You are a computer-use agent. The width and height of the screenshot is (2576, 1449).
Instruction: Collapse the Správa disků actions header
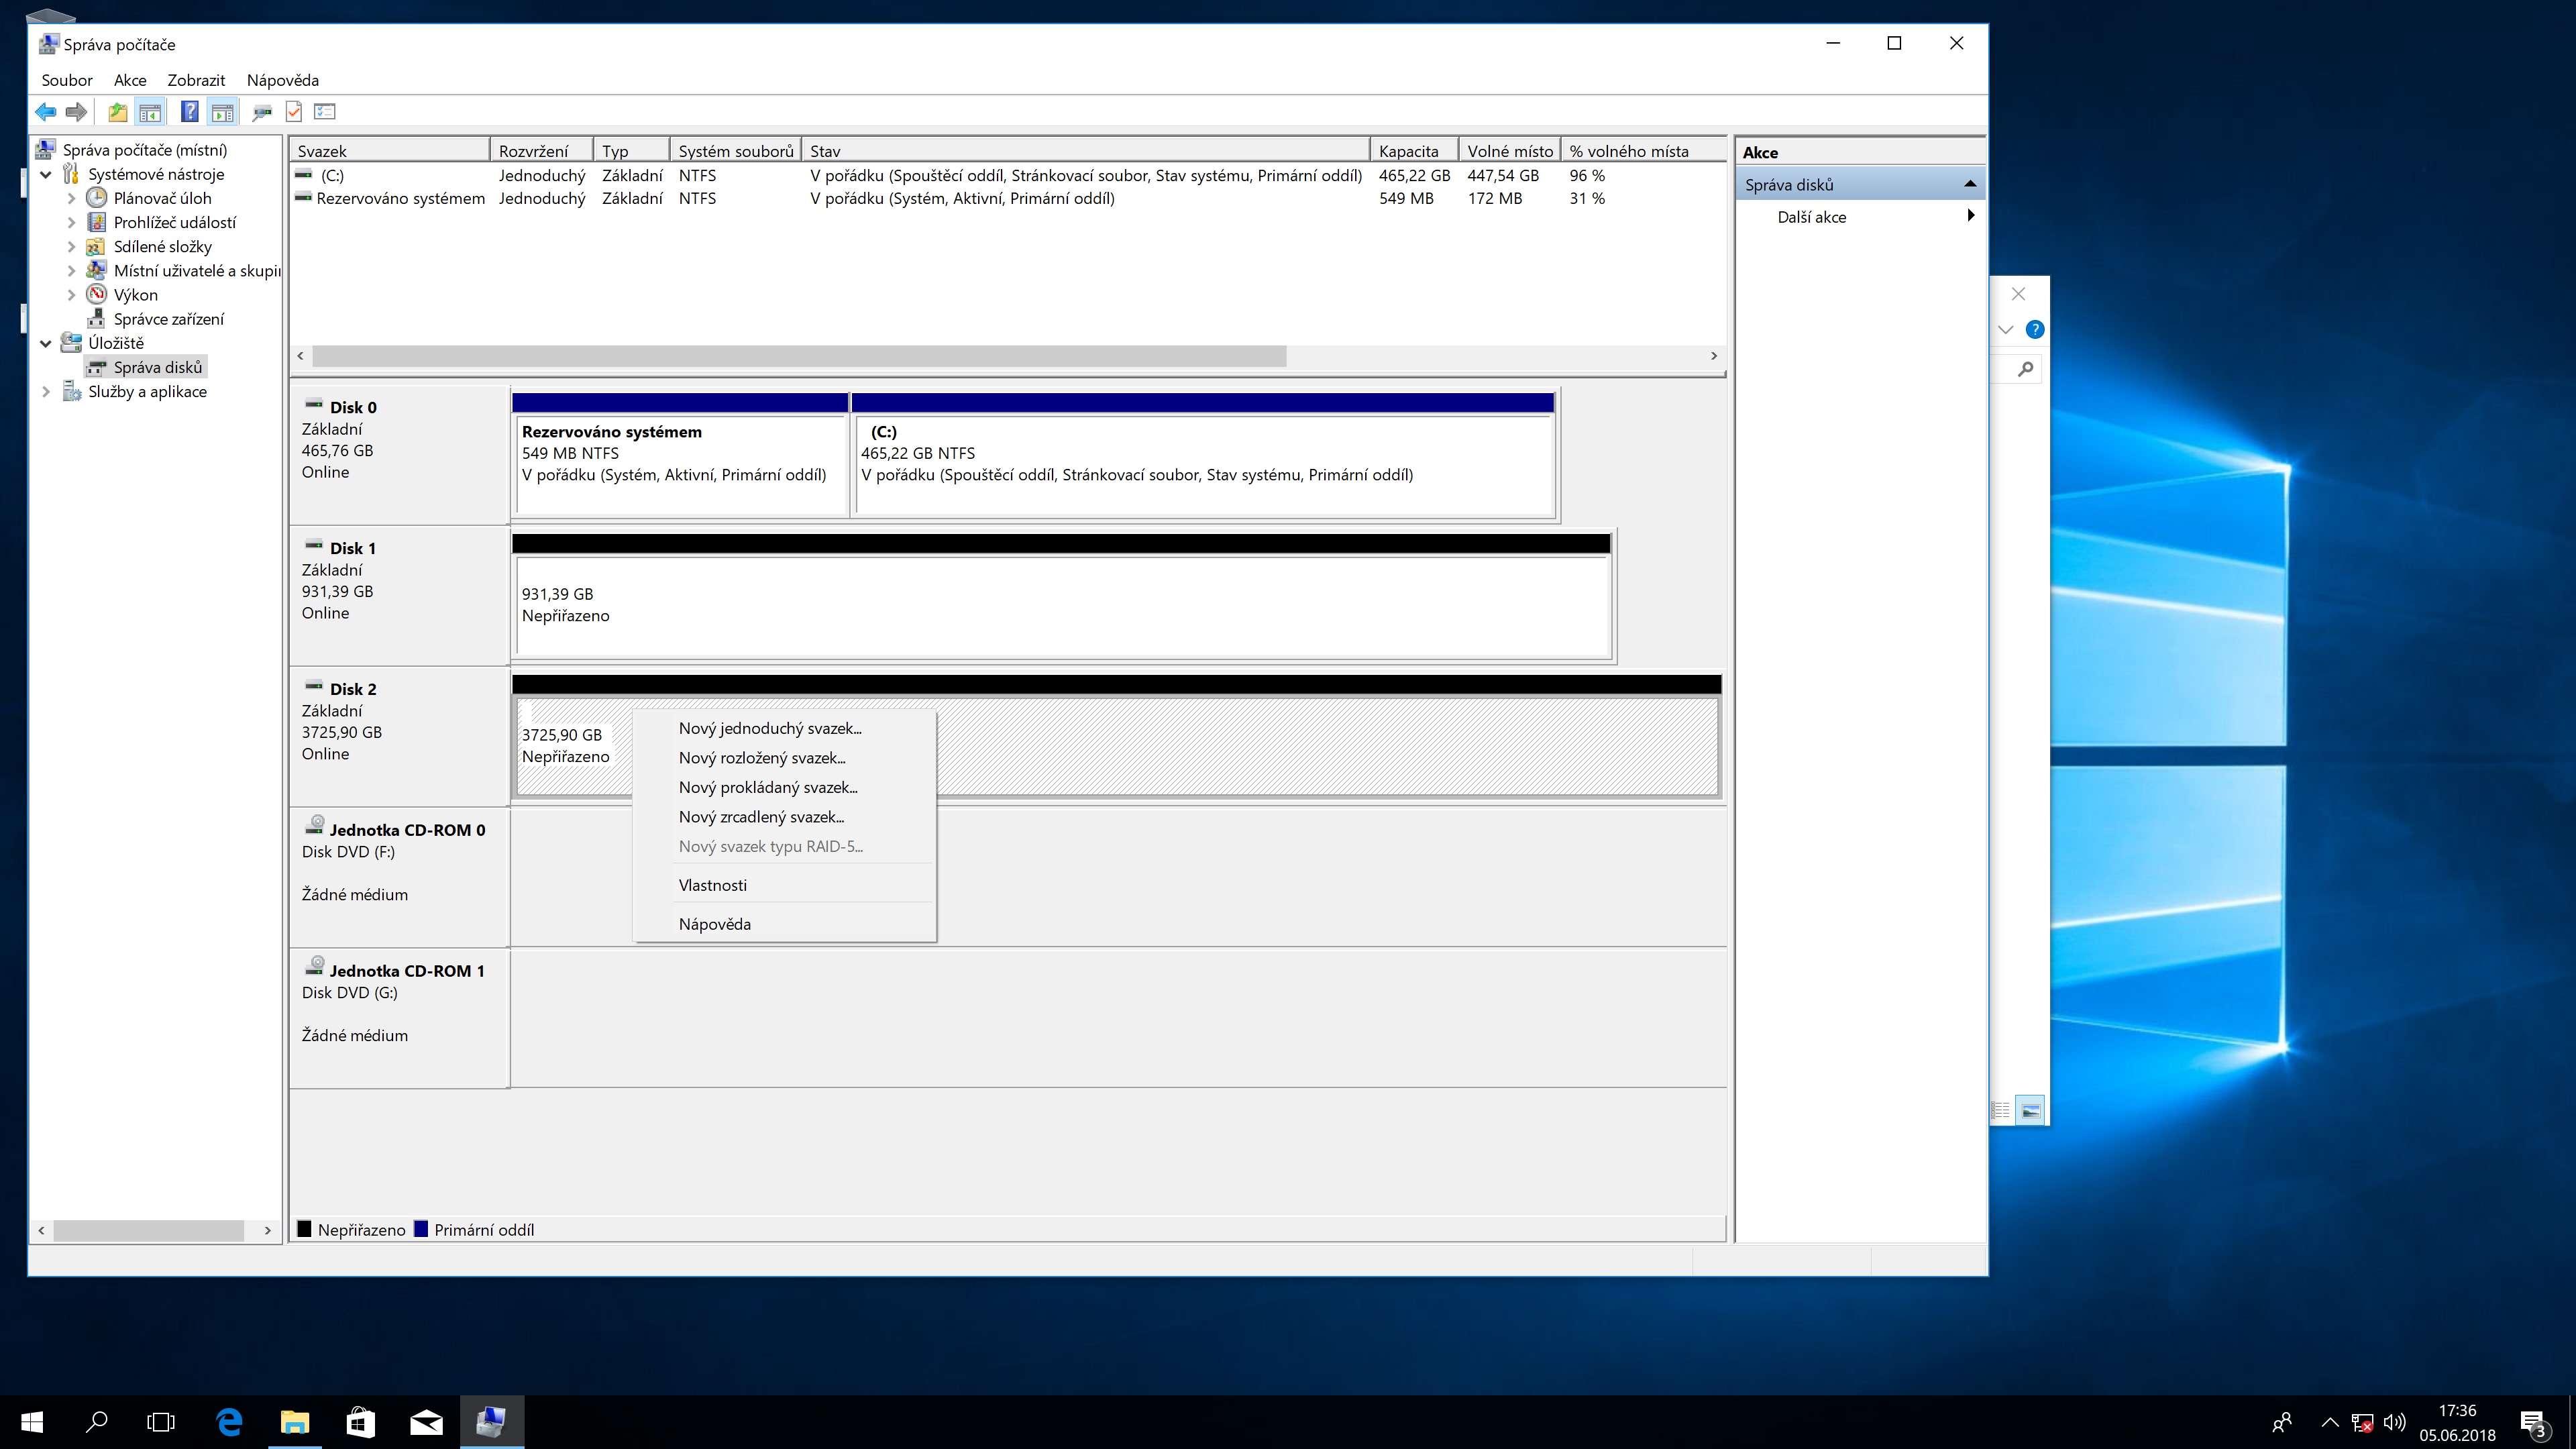(1969, 184)
